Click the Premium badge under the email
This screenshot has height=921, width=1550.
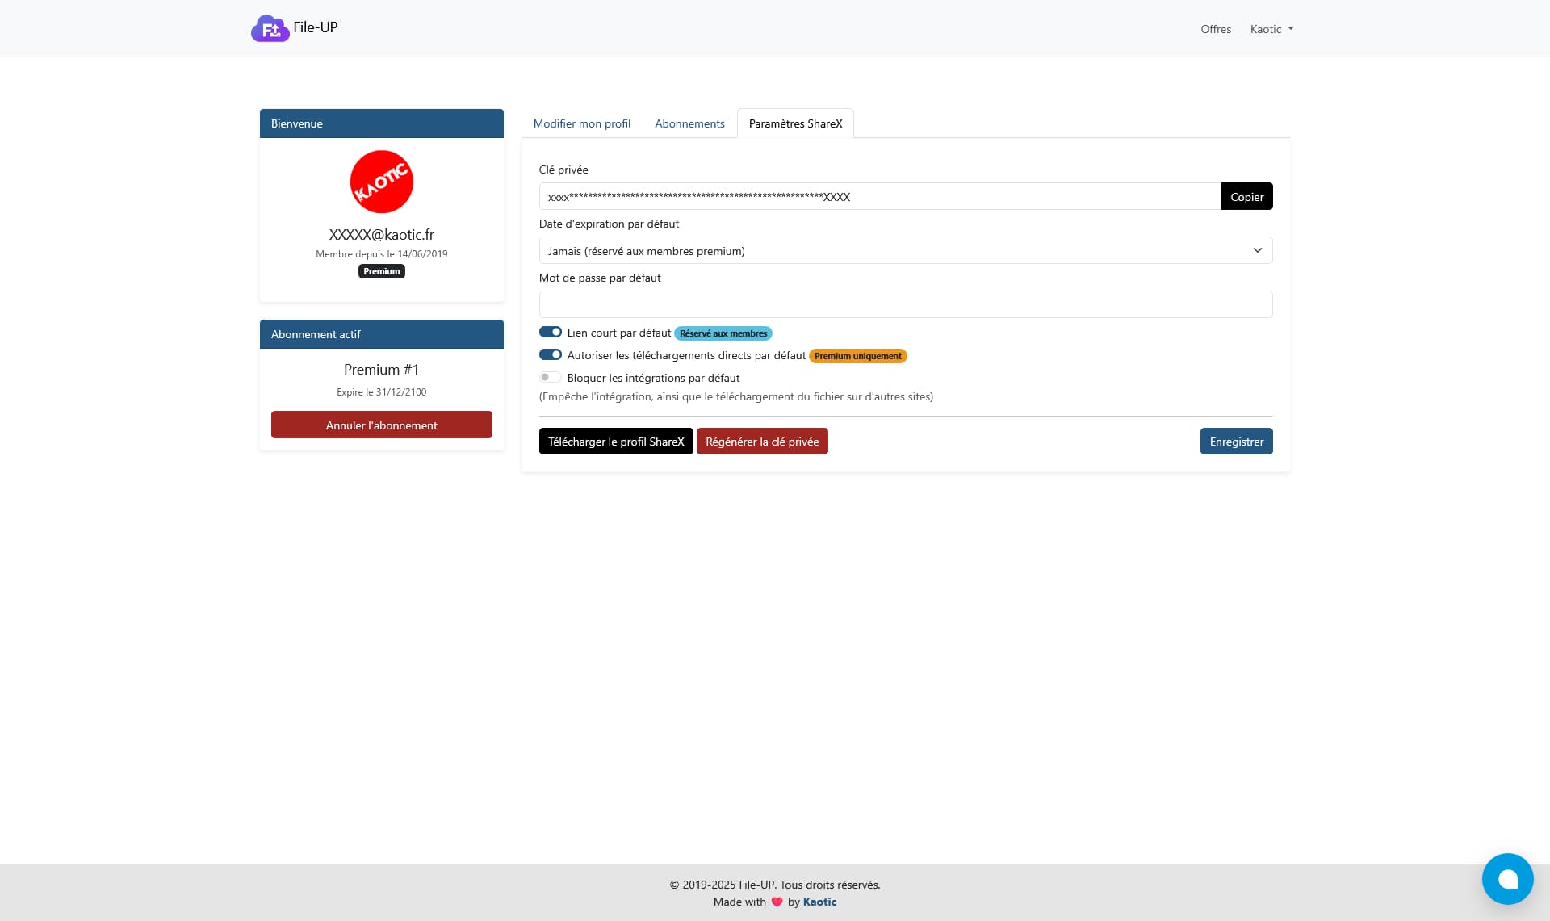click(x=381, y=271)
